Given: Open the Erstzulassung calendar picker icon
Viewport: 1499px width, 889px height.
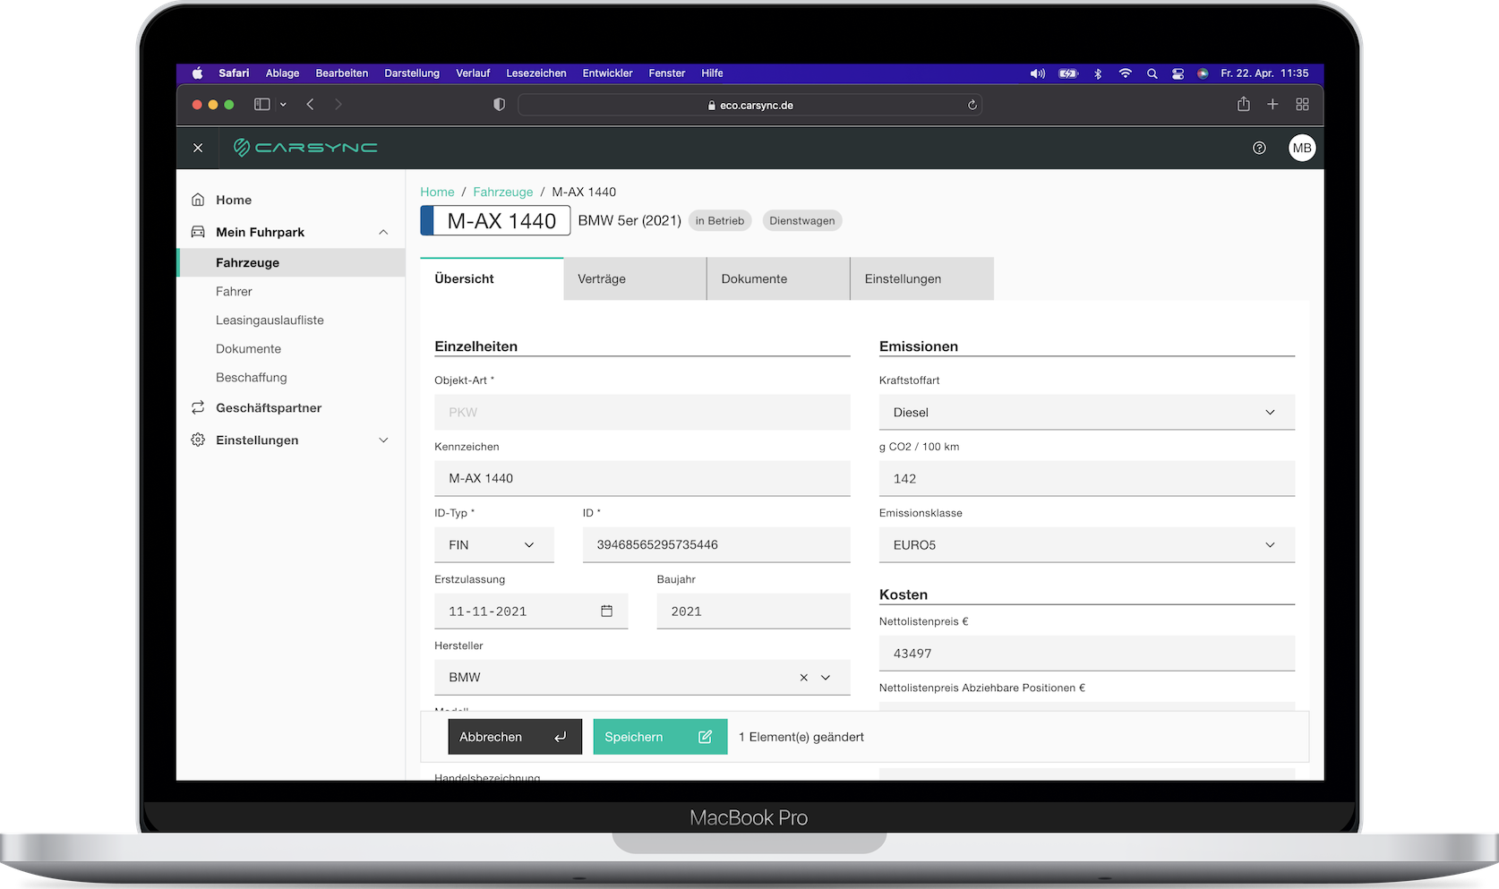Looking at the screenshot, I should pyautogui.click(x=606, y=611).
